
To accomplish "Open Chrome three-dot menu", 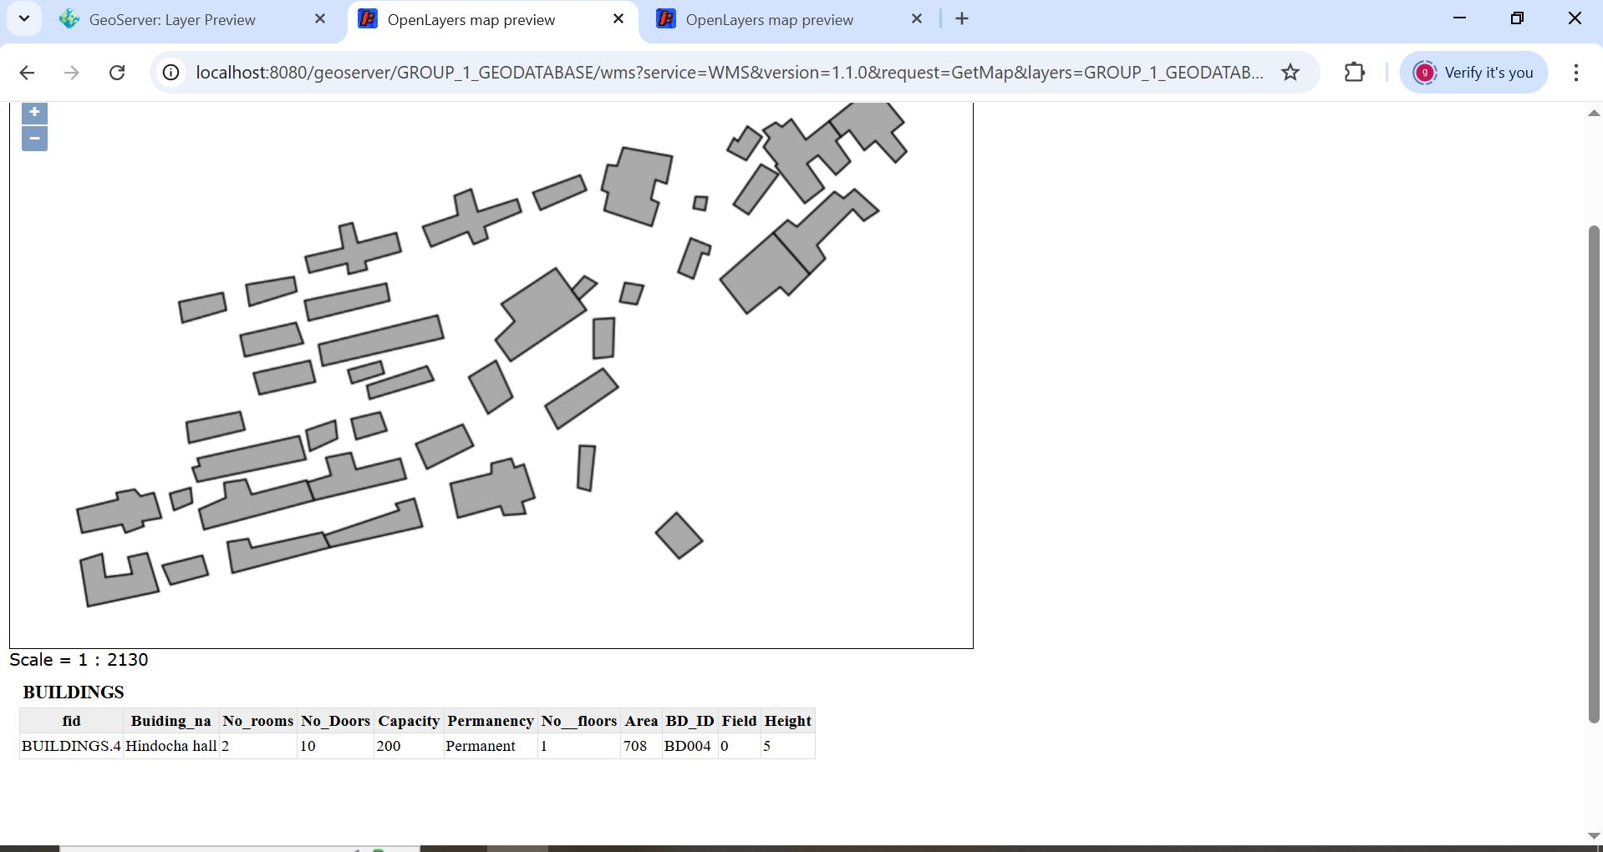I will [x=1576, y=73].
